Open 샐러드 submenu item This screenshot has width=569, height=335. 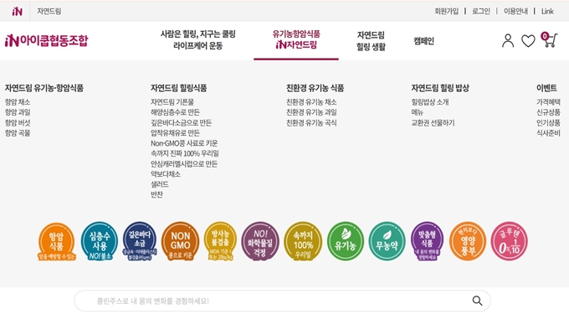pyautogui.click(x=160, y=184)
